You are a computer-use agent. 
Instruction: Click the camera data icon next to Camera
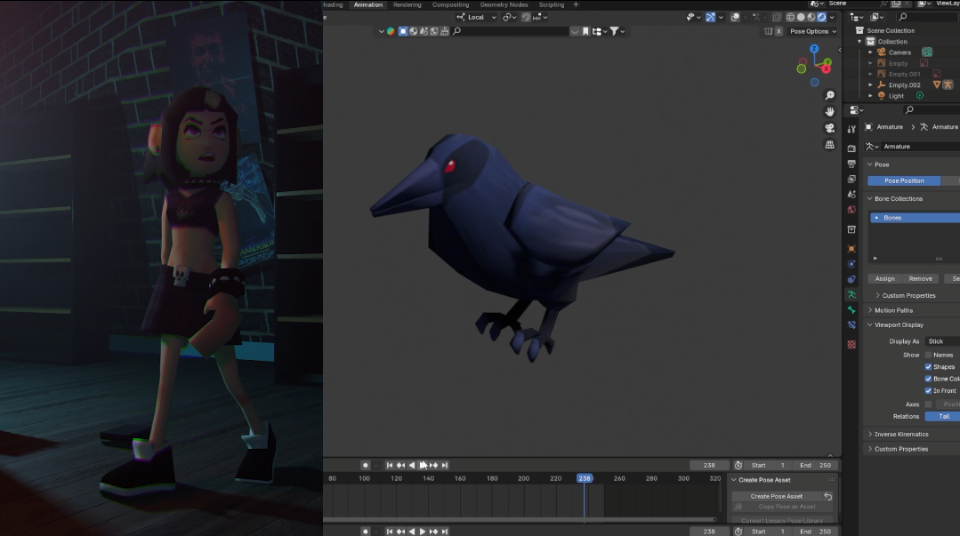point(927,52)
